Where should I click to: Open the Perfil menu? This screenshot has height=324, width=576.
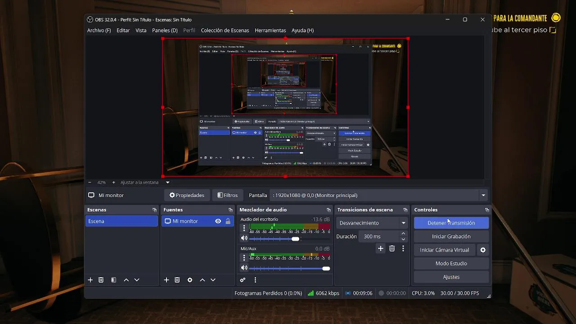coord(189,30)
